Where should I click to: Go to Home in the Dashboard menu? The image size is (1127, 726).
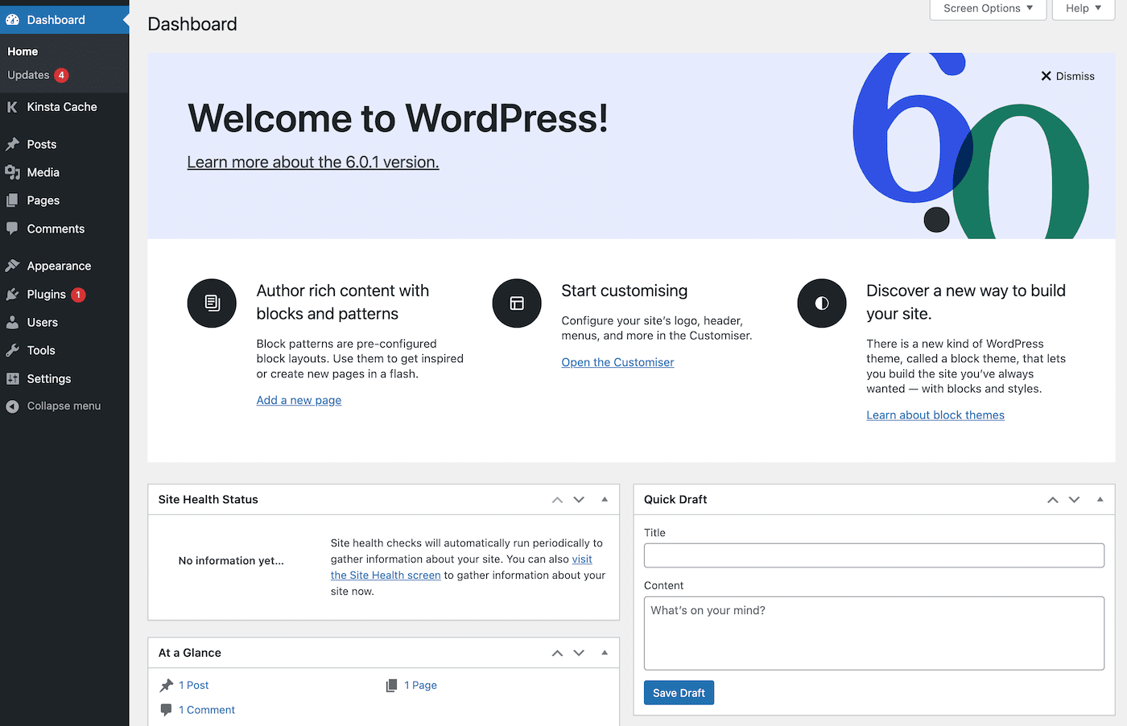(22, 51)
